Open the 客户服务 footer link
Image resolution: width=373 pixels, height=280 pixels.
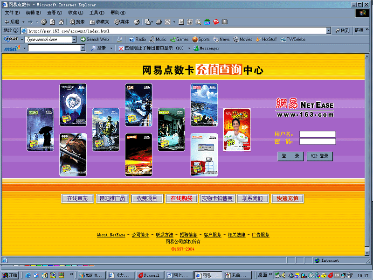[x=213, y=235]
